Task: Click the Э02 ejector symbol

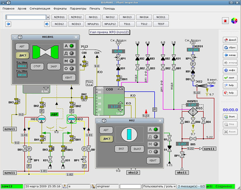Action: [202, 86]
